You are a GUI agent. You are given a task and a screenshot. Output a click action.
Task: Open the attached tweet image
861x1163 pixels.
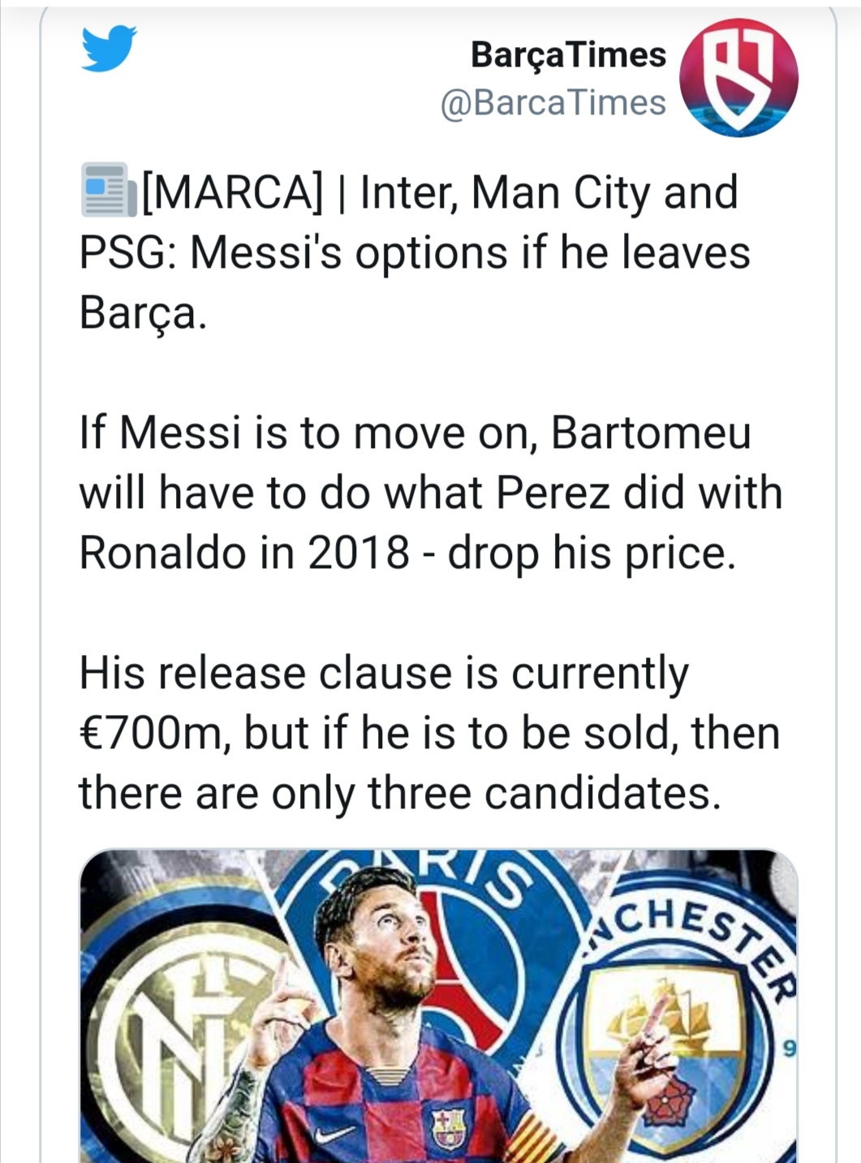tap(439, 1006)
